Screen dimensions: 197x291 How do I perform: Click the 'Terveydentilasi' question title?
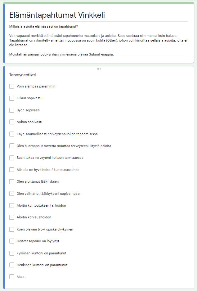(23, 75)
